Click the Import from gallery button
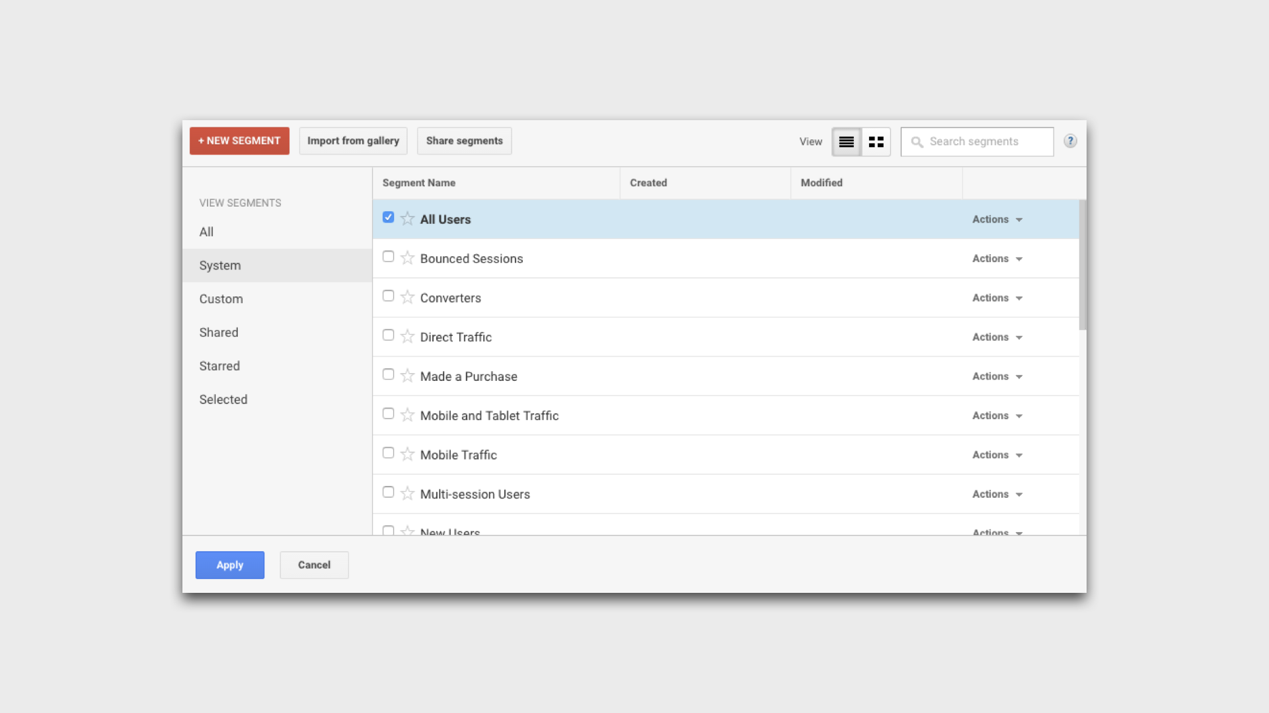Screen dimensions: 1269x713 (x=354, y=141)
